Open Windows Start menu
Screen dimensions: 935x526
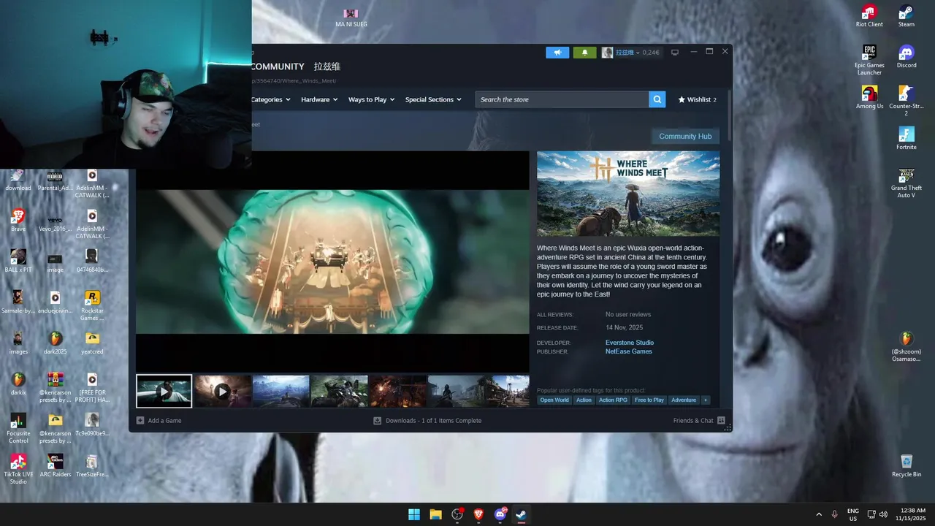click(x=414, y=514)
